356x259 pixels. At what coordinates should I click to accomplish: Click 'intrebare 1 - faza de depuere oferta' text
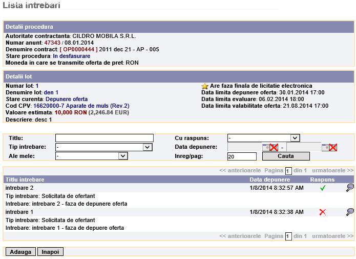(78, 228)
